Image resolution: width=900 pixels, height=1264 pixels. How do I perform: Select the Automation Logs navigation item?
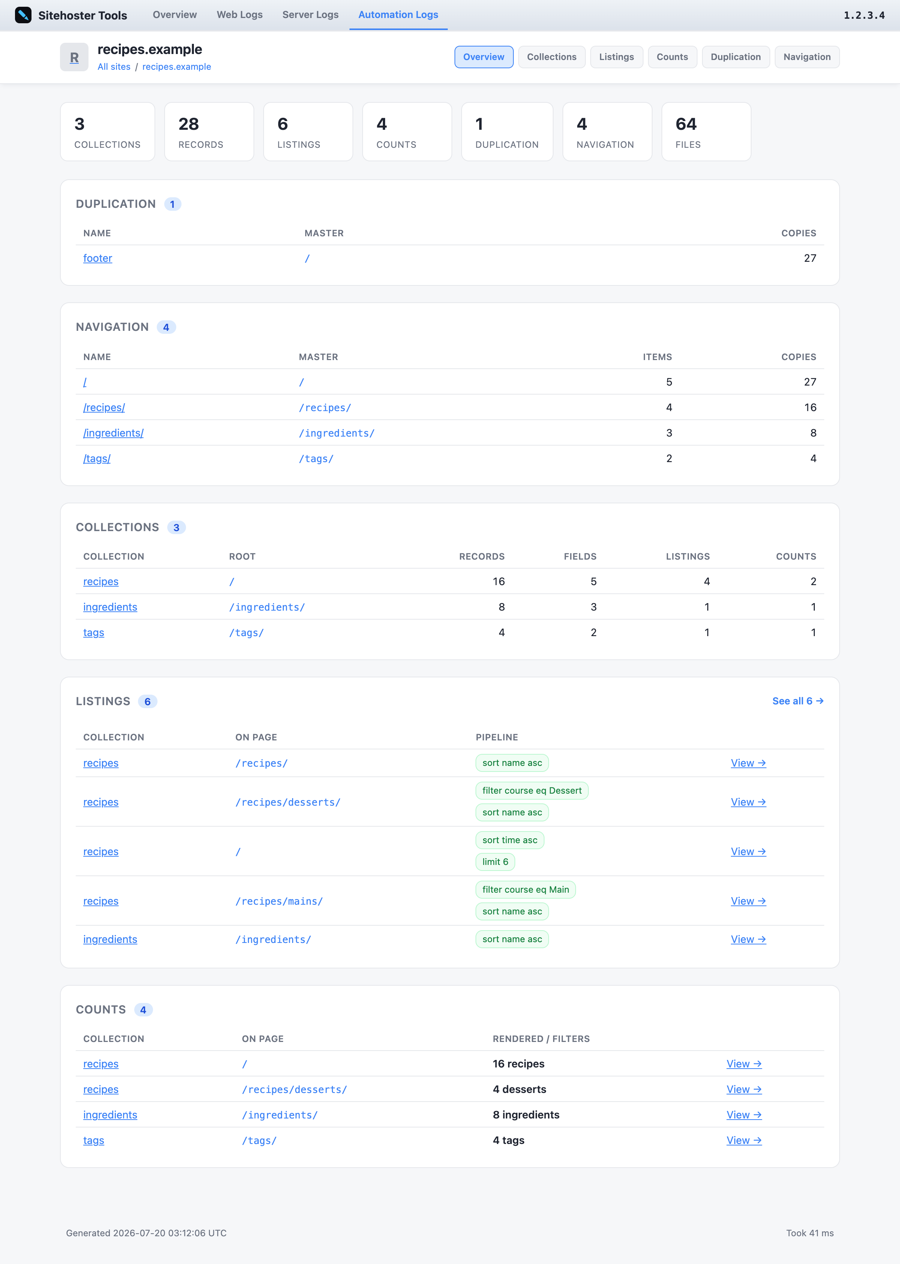pyautogui.click(x=398, y=14)
